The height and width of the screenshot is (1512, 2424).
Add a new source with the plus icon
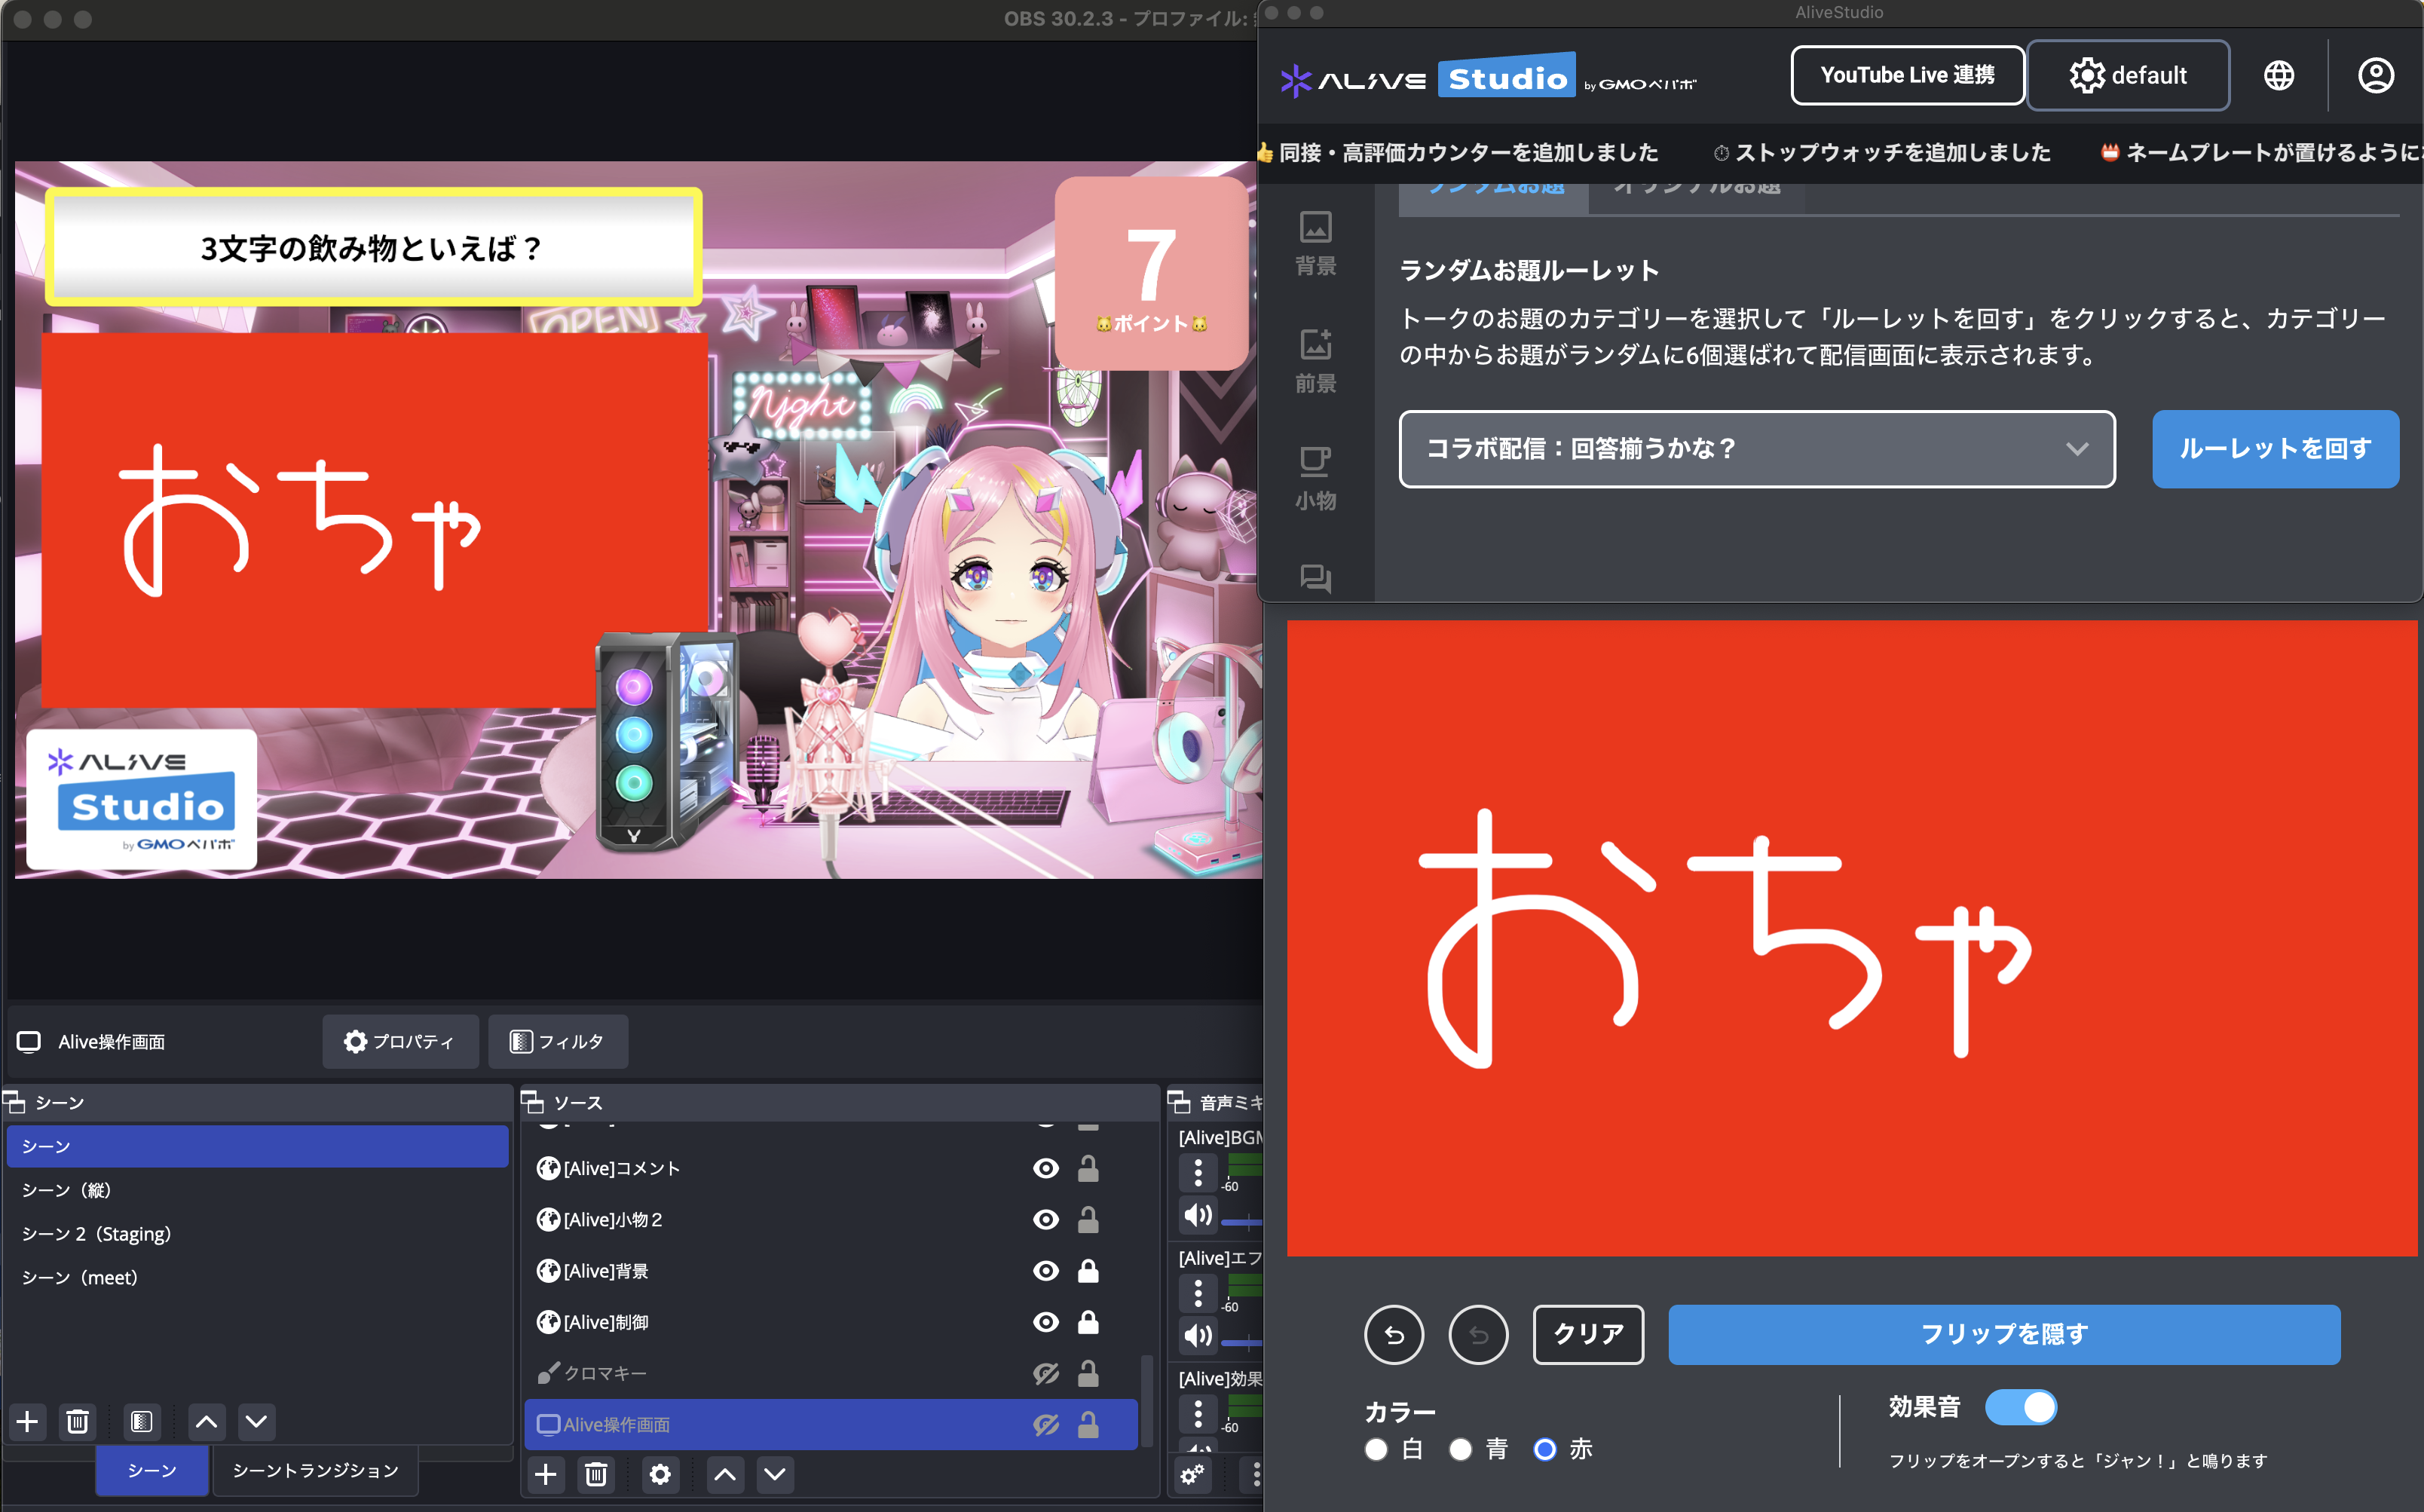546,1474
